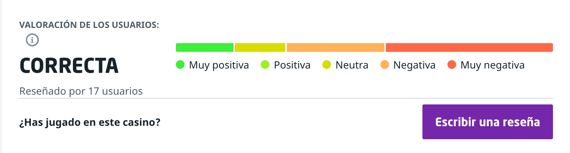
Task: Click the ¿Has jugado en este casino? text
Action: (90, 122)
